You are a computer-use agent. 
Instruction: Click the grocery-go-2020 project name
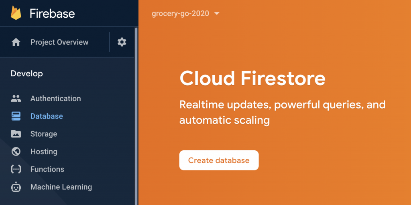tap(180, 13)
